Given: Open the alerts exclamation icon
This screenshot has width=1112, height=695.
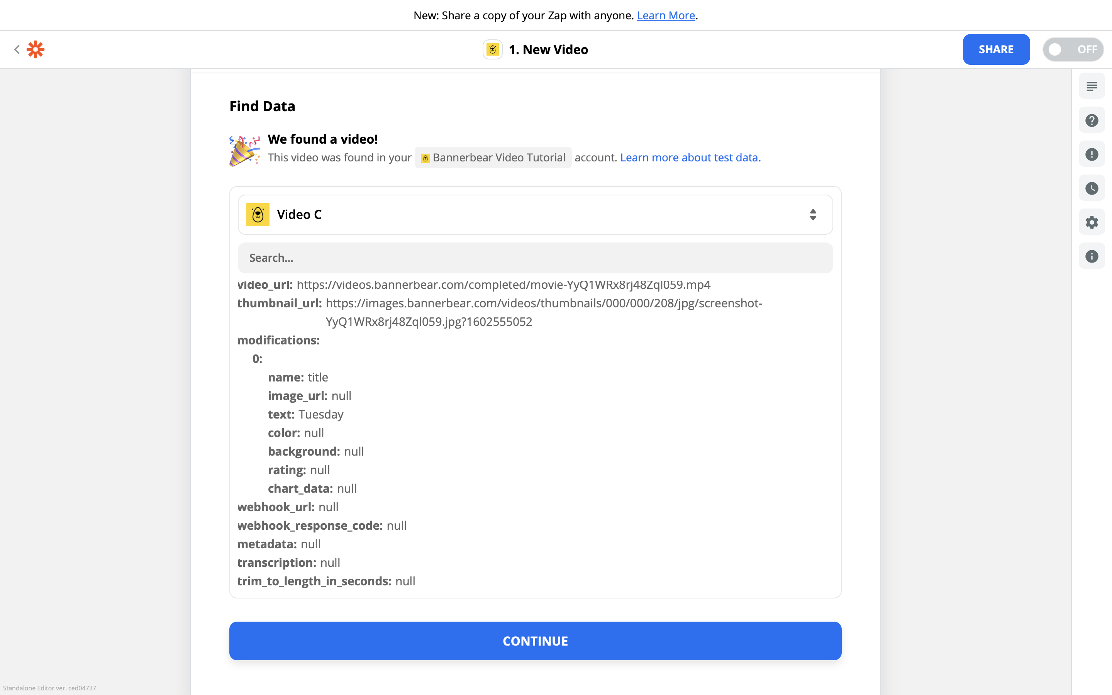Looking at the screenshot, I should pos(1091,154).
